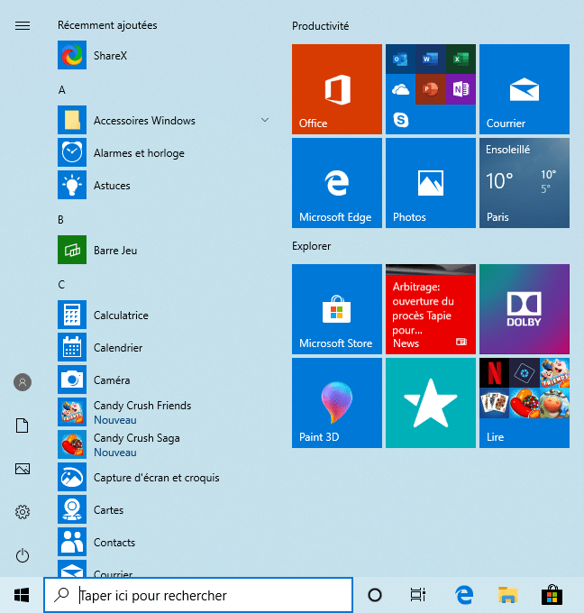584x613 pixels.
Task: Open the Pictures folder shortcut
Action: 23,469
